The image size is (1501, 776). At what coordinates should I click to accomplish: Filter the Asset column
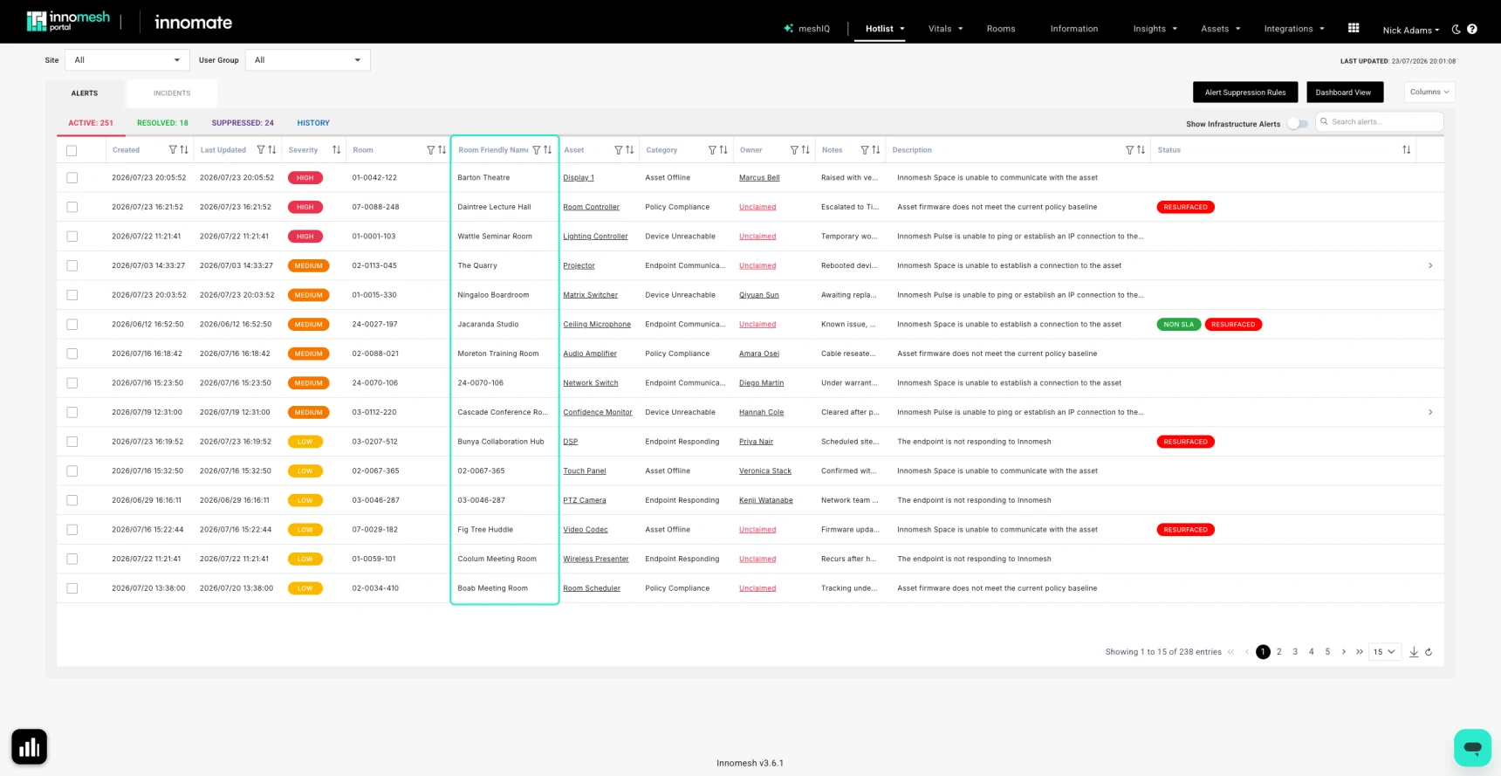coord(619,150)
